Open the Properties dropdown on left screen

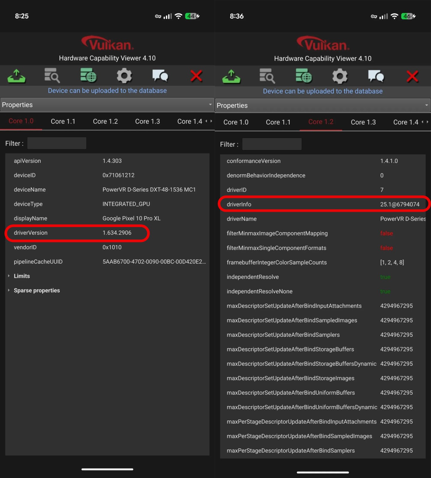pyautogui.click(x=107, y=105)
